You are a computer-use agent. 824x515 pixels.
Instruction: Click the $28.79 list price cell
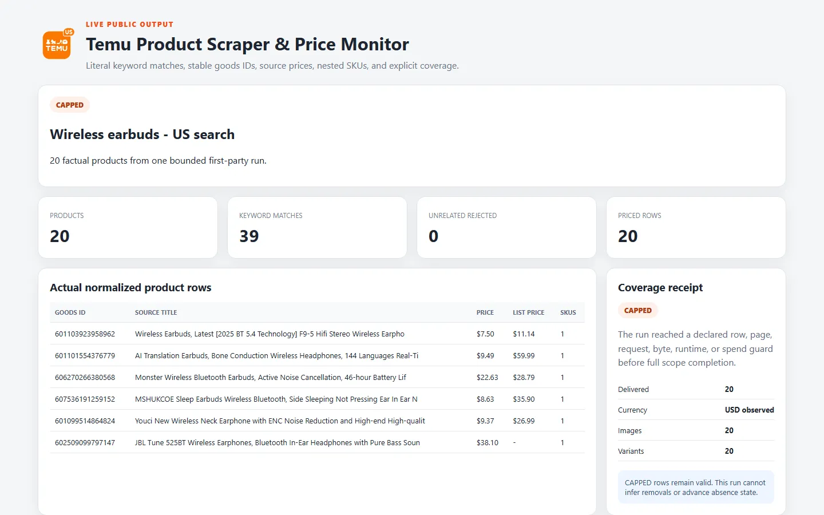tap(524, 377)
